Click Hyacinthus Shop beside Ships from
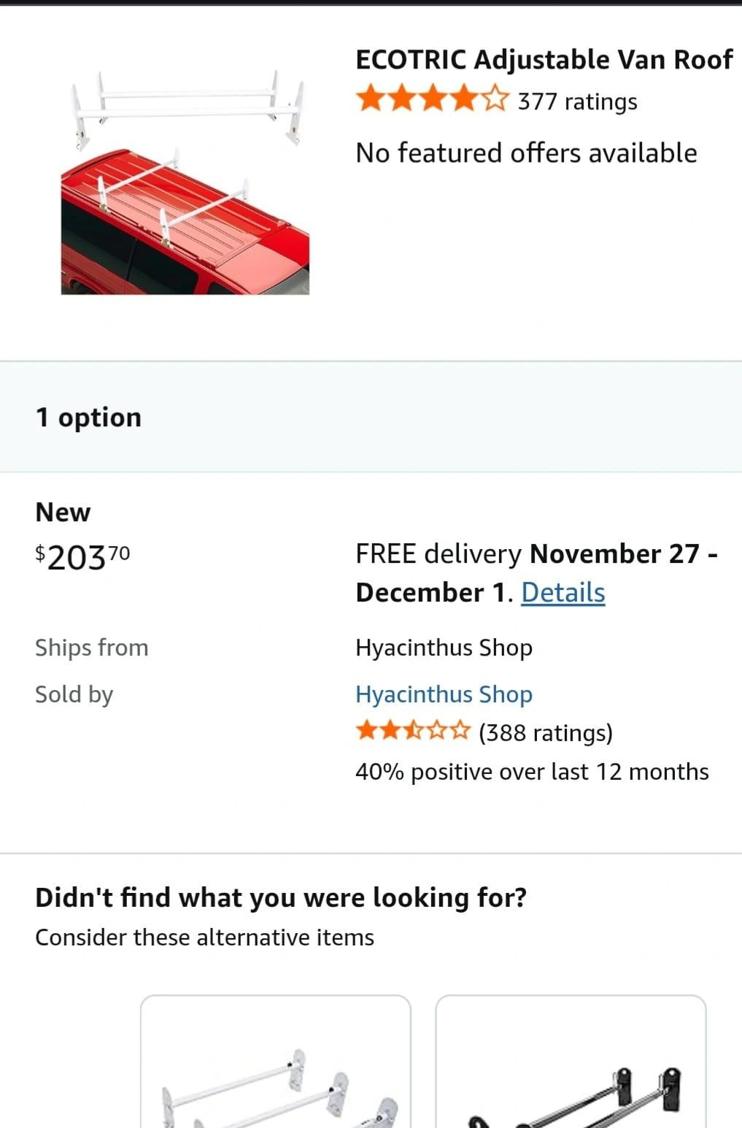The height and width of the screenshot is (1128, 742). [444, 648]
